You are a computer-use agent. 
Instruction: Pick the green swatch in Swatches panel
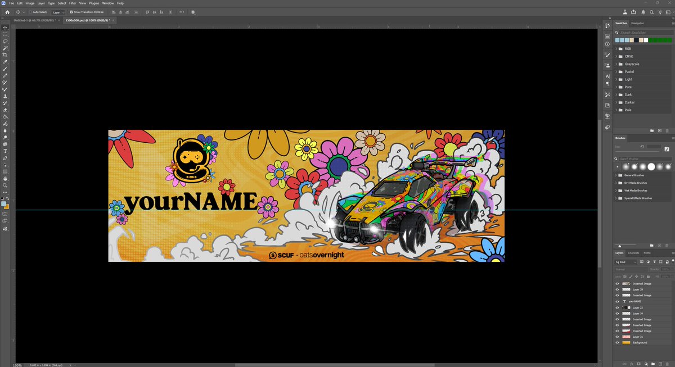tap(660, 40)
